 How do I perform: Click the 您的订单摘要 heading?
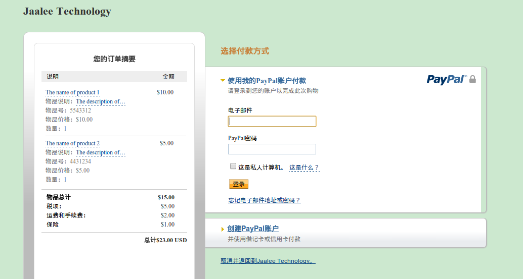(x=114, y=59)
